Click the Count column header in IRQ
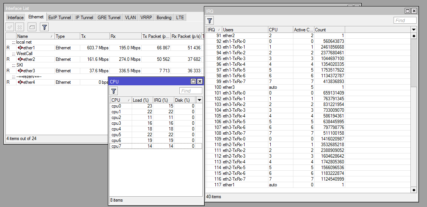 coord(329,29)
